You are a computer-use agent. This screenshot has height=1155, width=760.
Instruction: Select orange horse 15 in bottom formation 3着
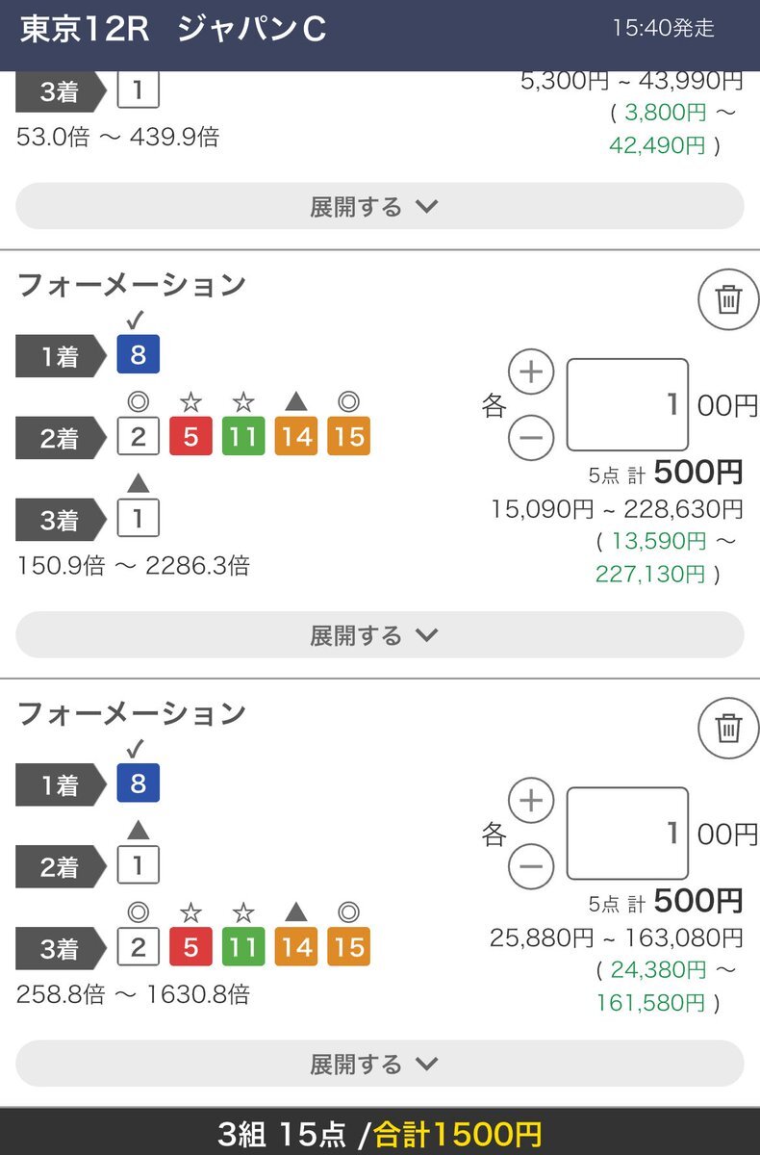348,948
